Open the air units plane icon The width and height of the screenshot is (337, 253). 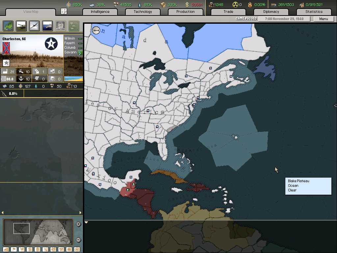click(x=34, y=26)
